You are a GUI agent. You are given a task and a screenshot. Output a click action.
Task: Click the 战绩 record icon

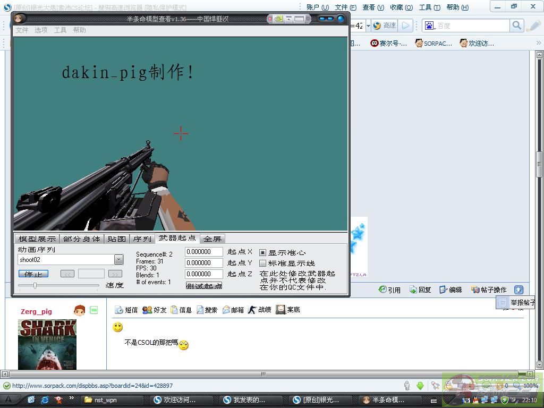pyautogui.click(x=252, y=310)
